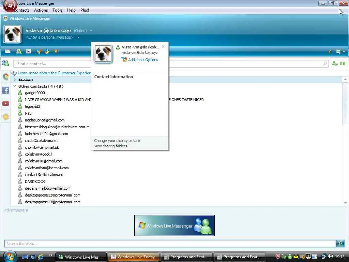Image resolution: width=349 pixels, height=262 pixels.
Task: Click the info icon beside Customer Experience link
Action: pos(14,73)
